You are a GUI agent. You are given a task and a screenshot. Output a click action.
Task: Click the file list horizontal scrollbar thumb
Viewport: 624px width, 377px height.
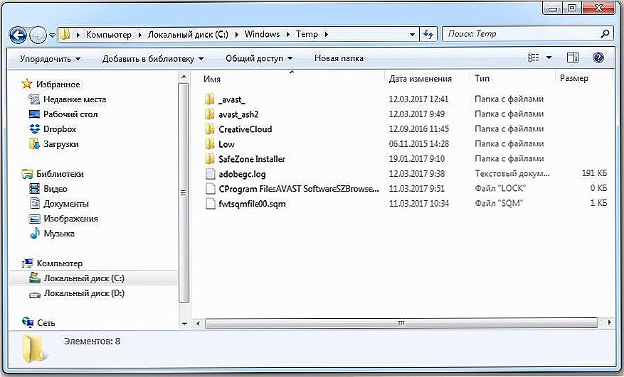[401, 323]
